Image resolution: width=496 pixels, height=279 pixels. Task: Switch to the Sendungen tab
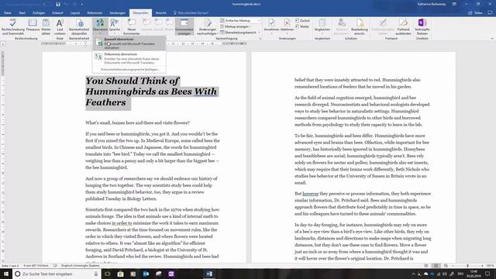117,13
